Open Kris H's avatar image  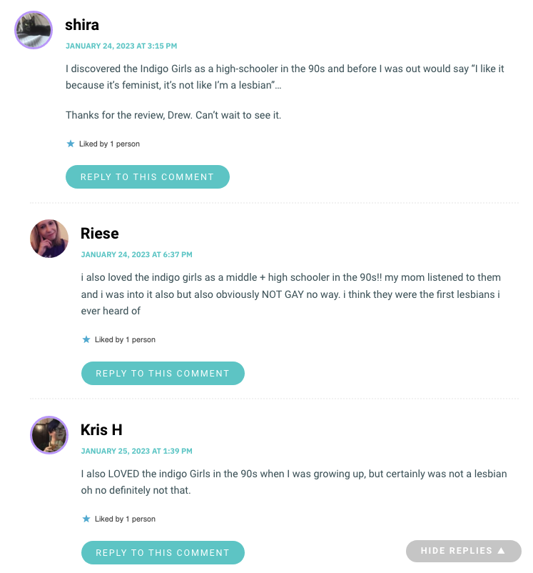click(x=49, y=435)
